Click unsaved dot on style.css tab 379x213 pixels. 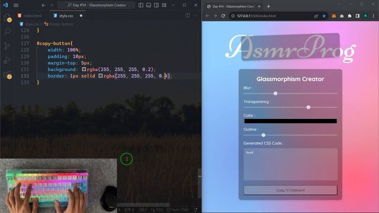[x=81, y=16]
